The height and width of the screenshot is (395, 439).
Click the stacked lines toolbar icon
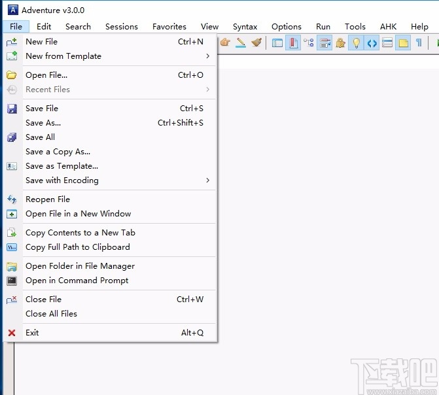point(387,43)
